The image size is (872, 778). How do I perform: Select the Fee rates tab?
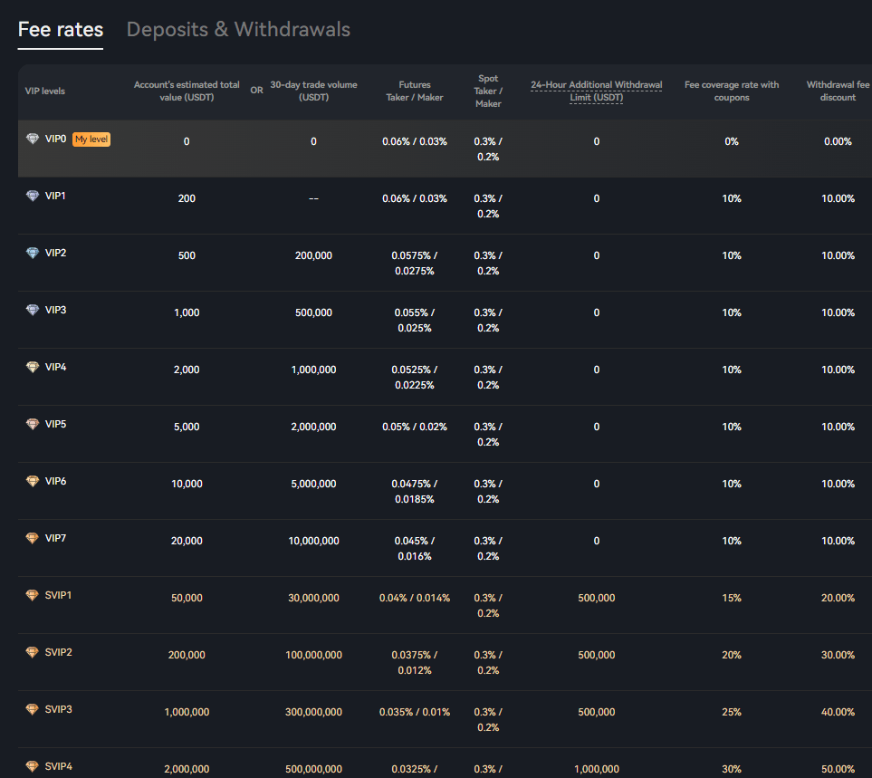tap(61, 30)
